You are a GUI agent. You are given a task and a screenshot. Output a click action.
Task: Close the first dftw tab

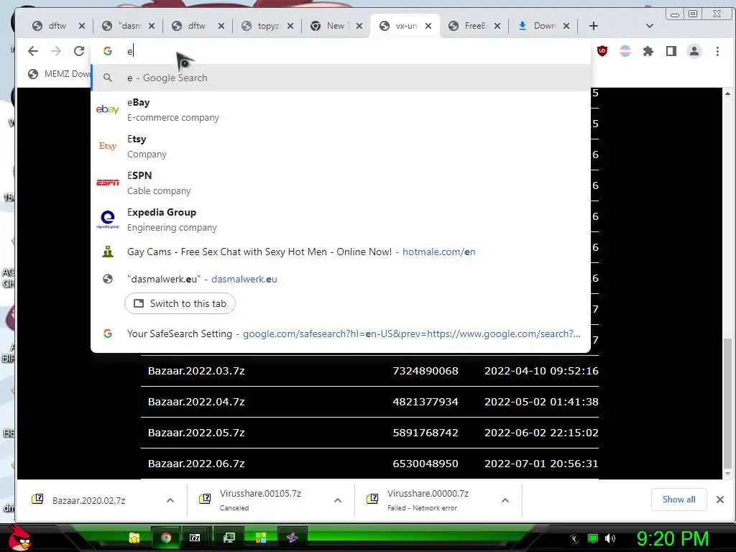click(x=82, y=26)
